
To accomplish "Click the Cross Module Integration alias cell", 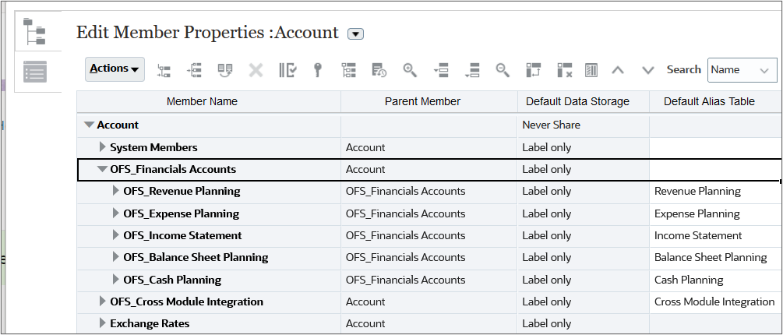I will click(714, 301).
